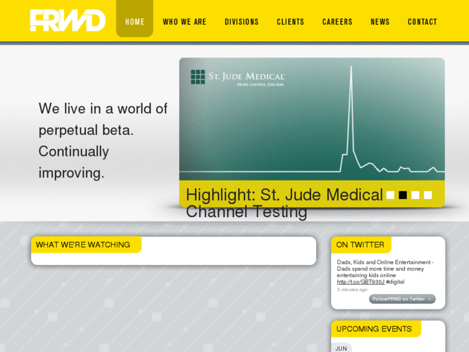
Task: Click the 'We live in a world' tagline
Action: point(103,141)
